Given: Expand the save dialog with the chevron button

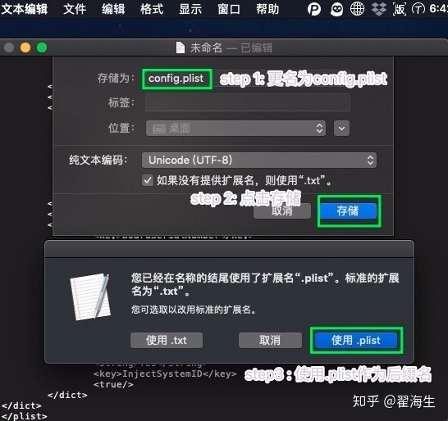Looking at the screenshot, I should pyautogui.click(x=341, y=129).
